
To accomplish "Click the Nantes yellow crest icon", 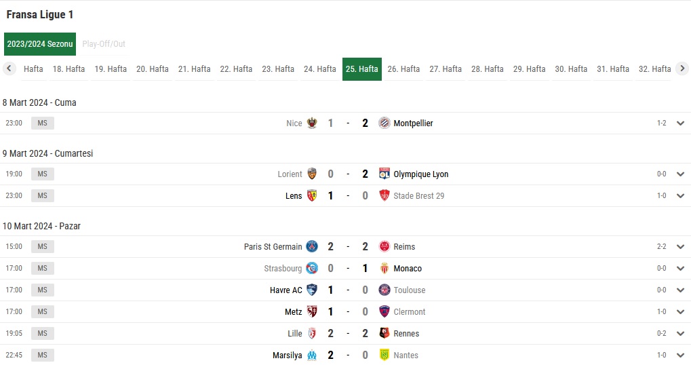I will point(384,355).
